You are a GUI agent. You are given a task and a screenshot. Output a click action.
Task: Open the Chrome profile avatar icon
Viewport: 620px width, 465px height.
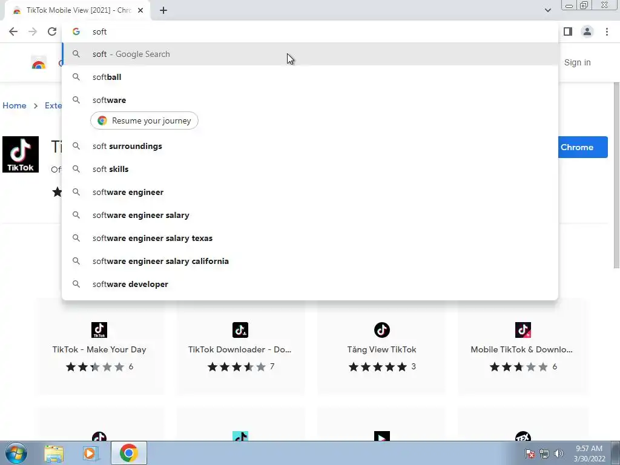tap(587, 31)
